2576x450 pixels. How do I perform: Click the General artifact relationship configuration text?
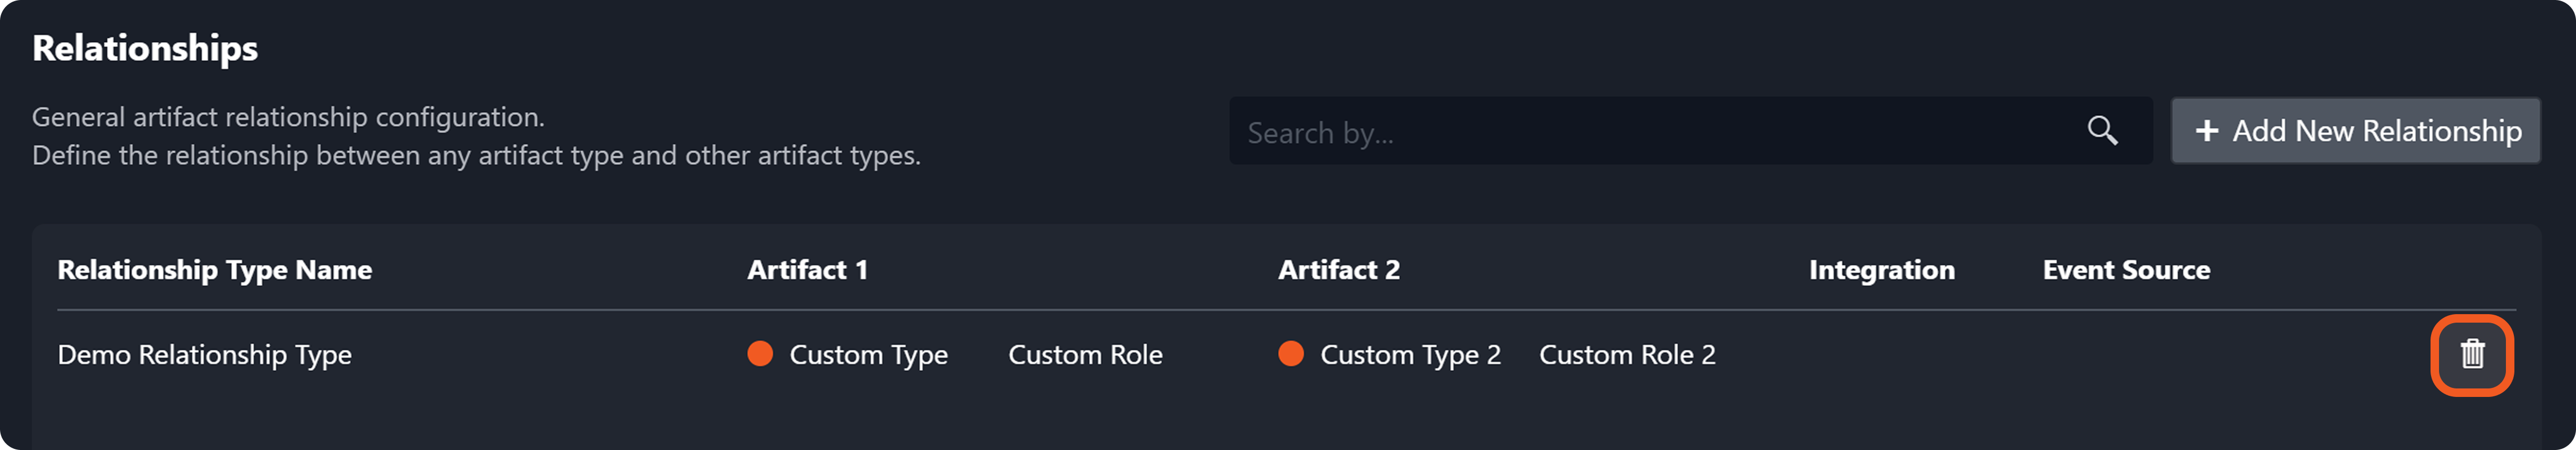tap(288, 117)
